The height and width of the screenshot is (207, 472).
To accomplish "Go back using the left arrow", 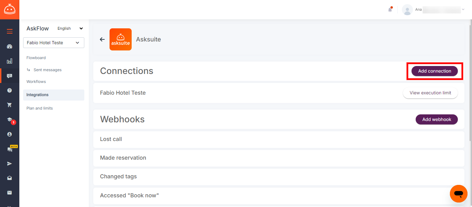I will point(102,39).
